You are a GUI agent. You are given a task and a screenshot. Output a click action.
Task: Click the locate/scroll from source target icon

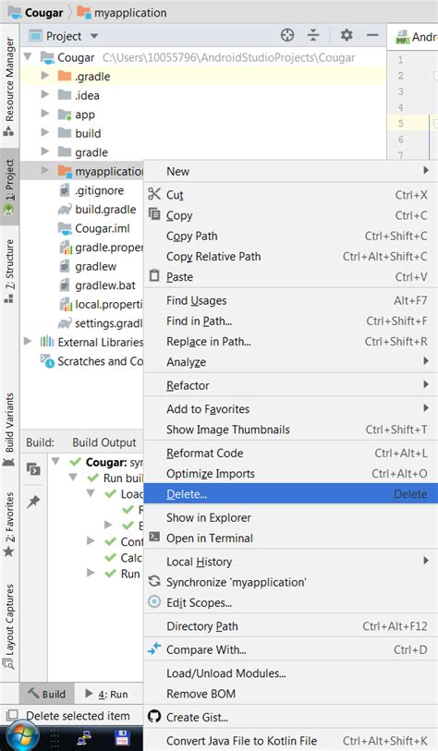(287, 35)
